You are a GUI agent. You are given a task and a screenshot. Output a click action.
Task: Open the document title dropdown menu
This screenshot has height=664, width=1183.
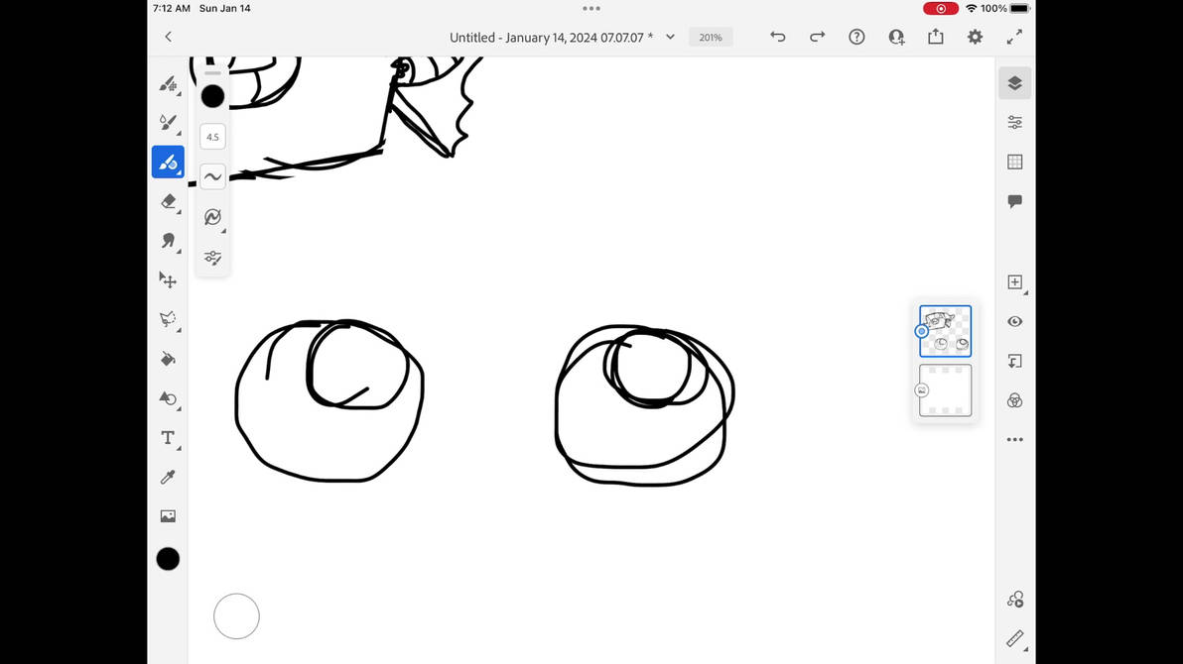(670, 37)
